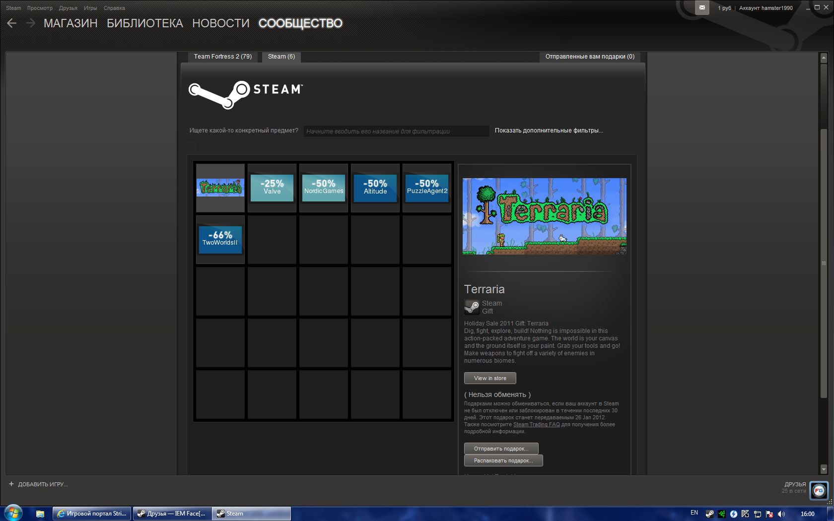Viewport: 834px width, 521px height.
Task: Open Аккаунт hamster1990 account link
Action: tap(765, 8)
